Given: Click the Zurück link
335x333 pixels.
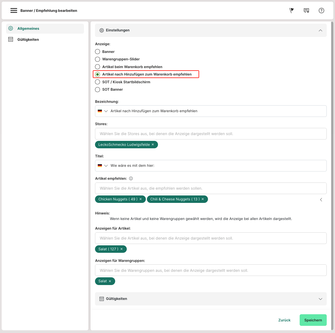Looking at the screenshot, I should pos(284,320).
